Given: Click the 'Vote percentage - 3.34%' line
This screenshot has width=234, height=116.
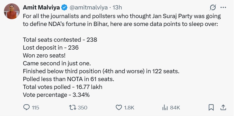Looking at the screenshot, I should (x=56, y=95).
